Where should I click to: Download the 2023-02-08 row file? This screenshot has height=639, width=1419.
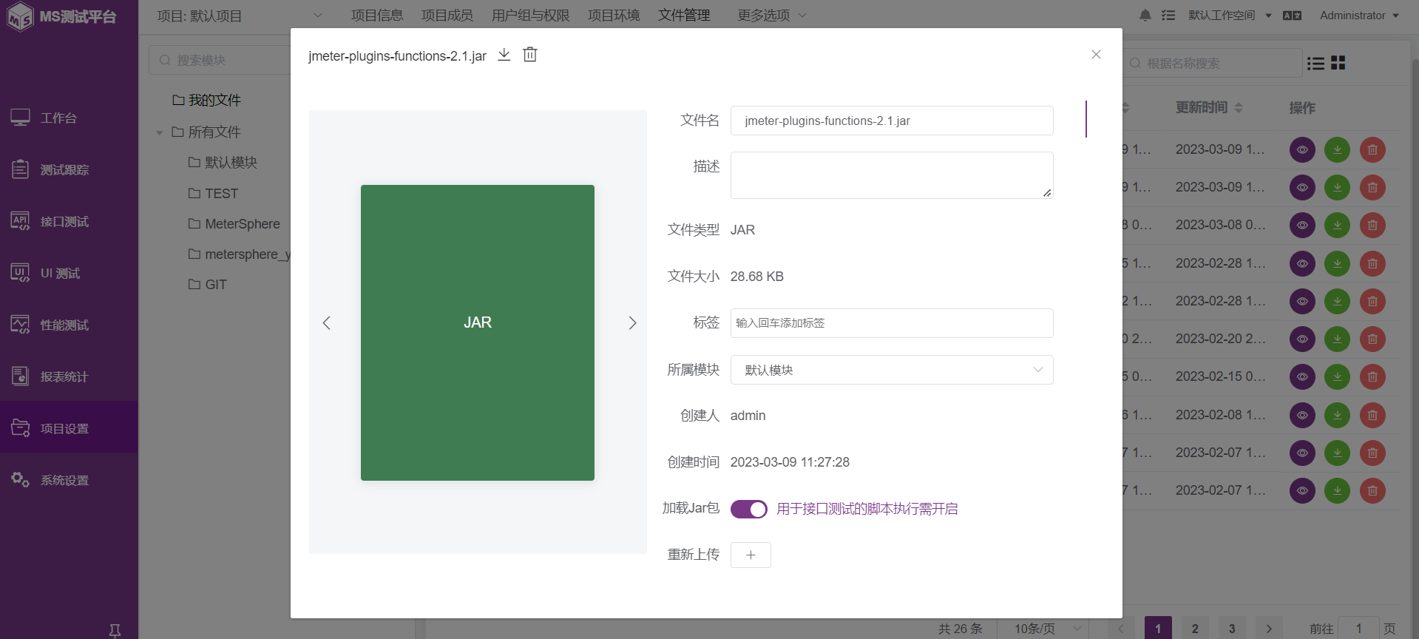(1337, 416)
